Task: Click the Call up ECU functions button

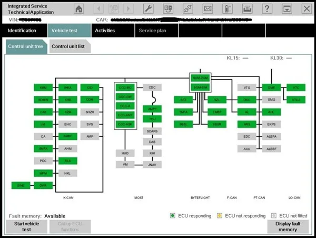Action: click(70, 226)
